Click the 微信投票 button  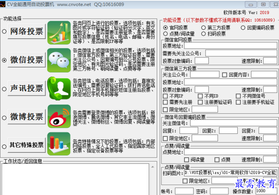[27, 60]
